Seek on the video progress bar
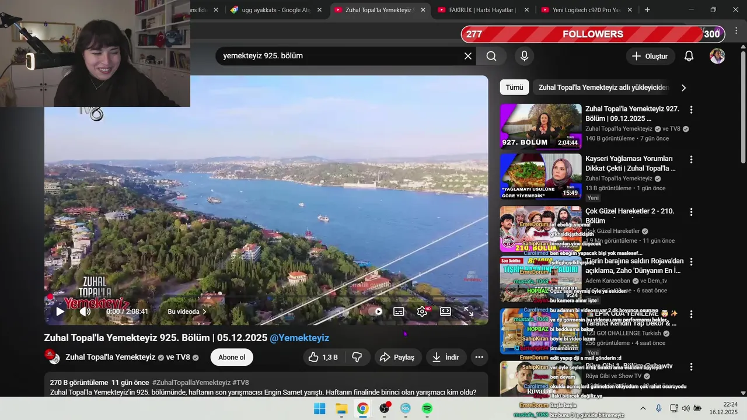Screen dimensions: 747x420 266,296
